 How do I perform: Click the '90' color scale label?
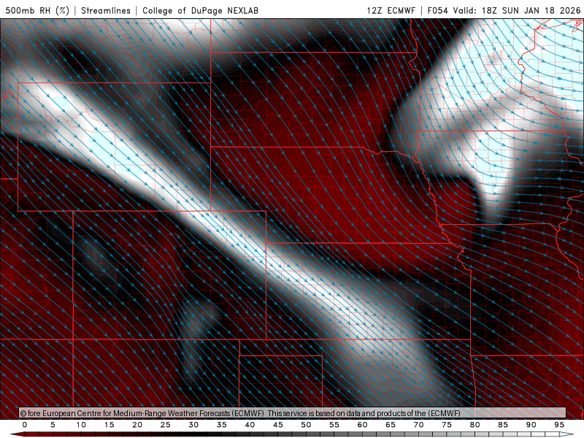(531, 425)
